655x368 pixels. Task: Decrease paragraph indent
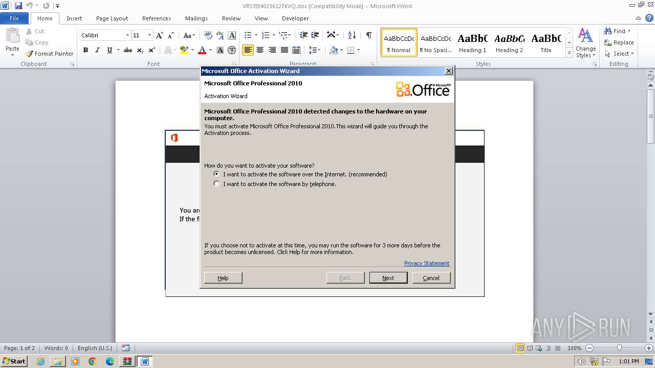[x=303, y=35]
